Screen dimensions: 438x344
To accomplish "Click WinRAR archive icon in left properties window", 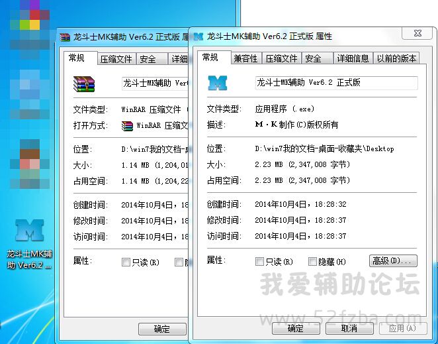I will point(84,84).
